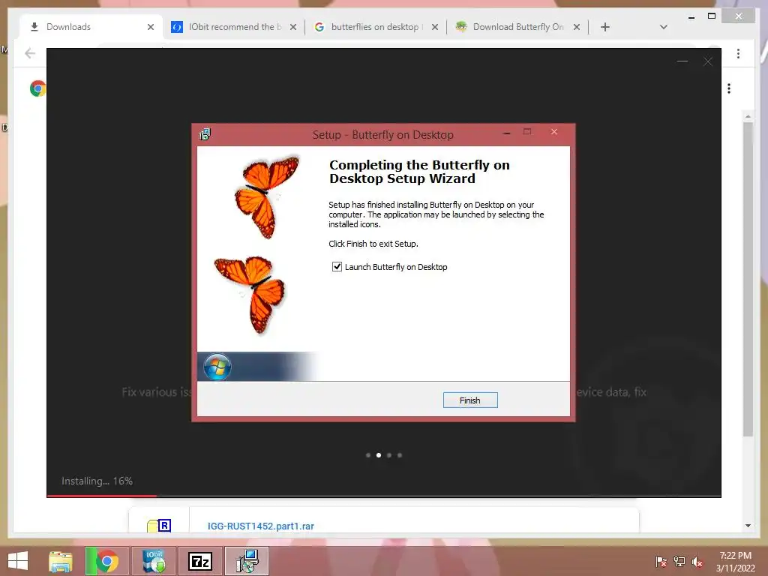Viewport: 768px width, 576px height.
Task: Close the Butterfly on Desktop setup wizard
Action: coord(554,132)
